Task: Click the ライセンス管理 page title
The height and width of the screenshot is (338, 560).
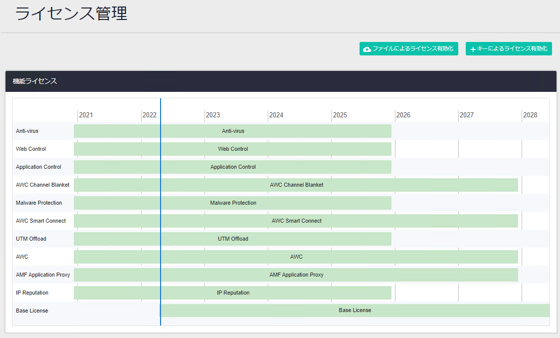Action: 71,13
